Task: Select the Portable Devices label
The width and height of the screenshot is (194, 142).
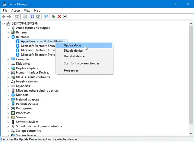Action: point(27,104)
